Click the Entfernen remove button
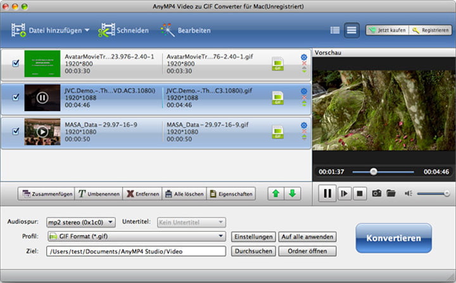This screenshot has width=456, height=283. tap(142, 194)
